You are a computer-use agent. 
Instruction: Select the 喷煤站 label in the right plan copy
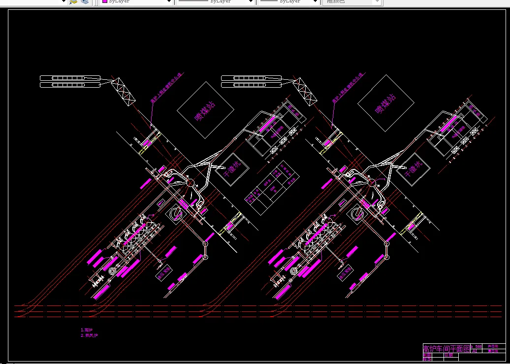386,104
